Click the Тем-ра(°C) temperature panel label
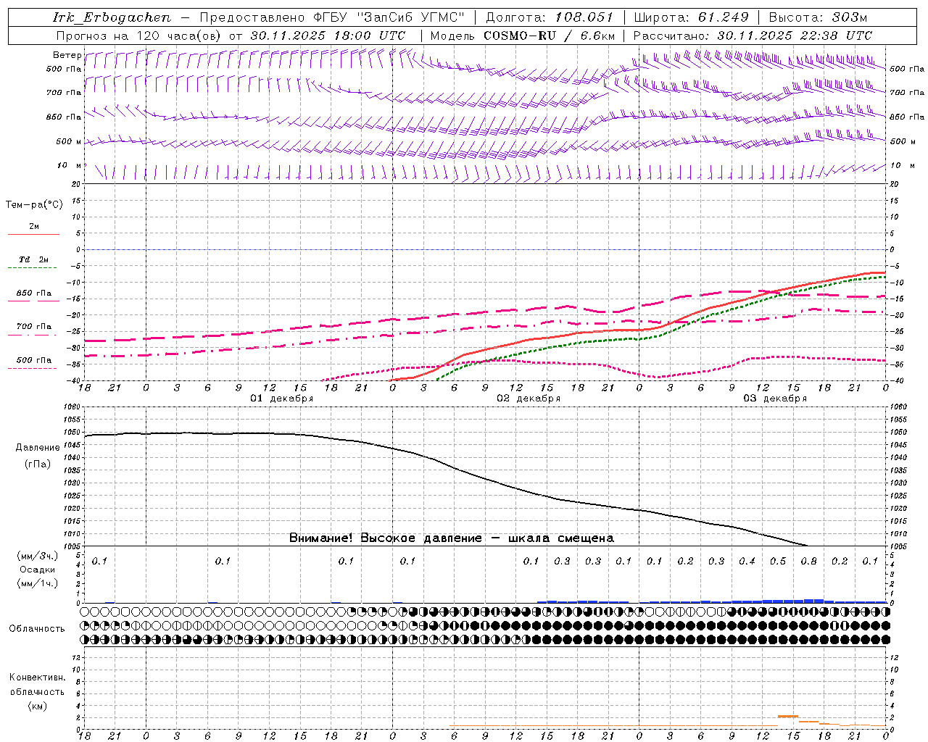 (x=34, y=205)
